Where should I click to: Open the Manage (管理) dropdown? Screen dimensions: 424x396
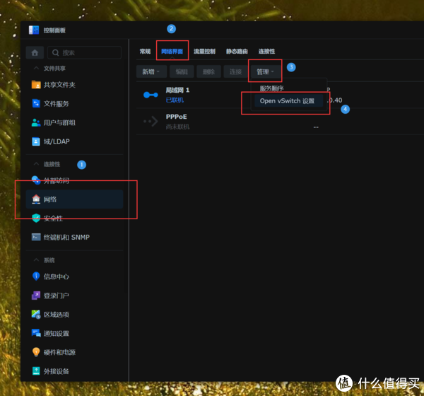(x=265, y=71)
